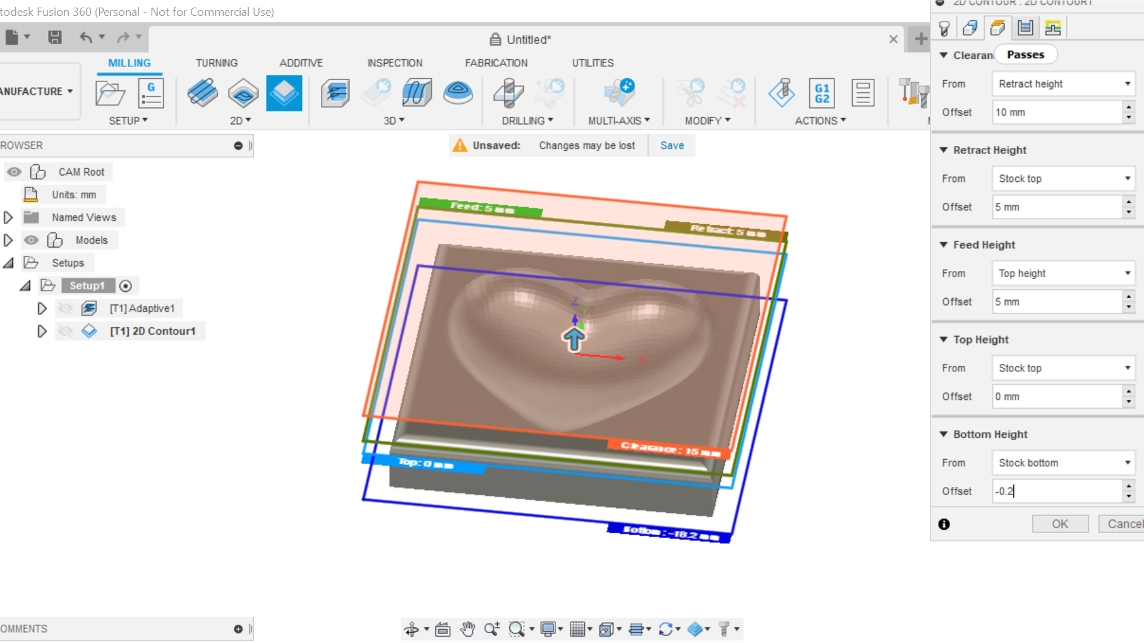Hide the browser panel with its toggle
Image resolution: width=1144 pixels, height=643 pixels.
(x=238, y=145)
